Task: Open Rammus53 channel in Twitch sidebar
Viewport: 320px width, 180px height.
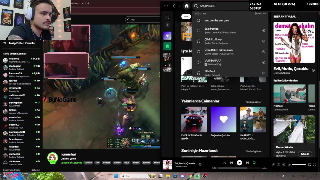Action: tap(21, 75)
